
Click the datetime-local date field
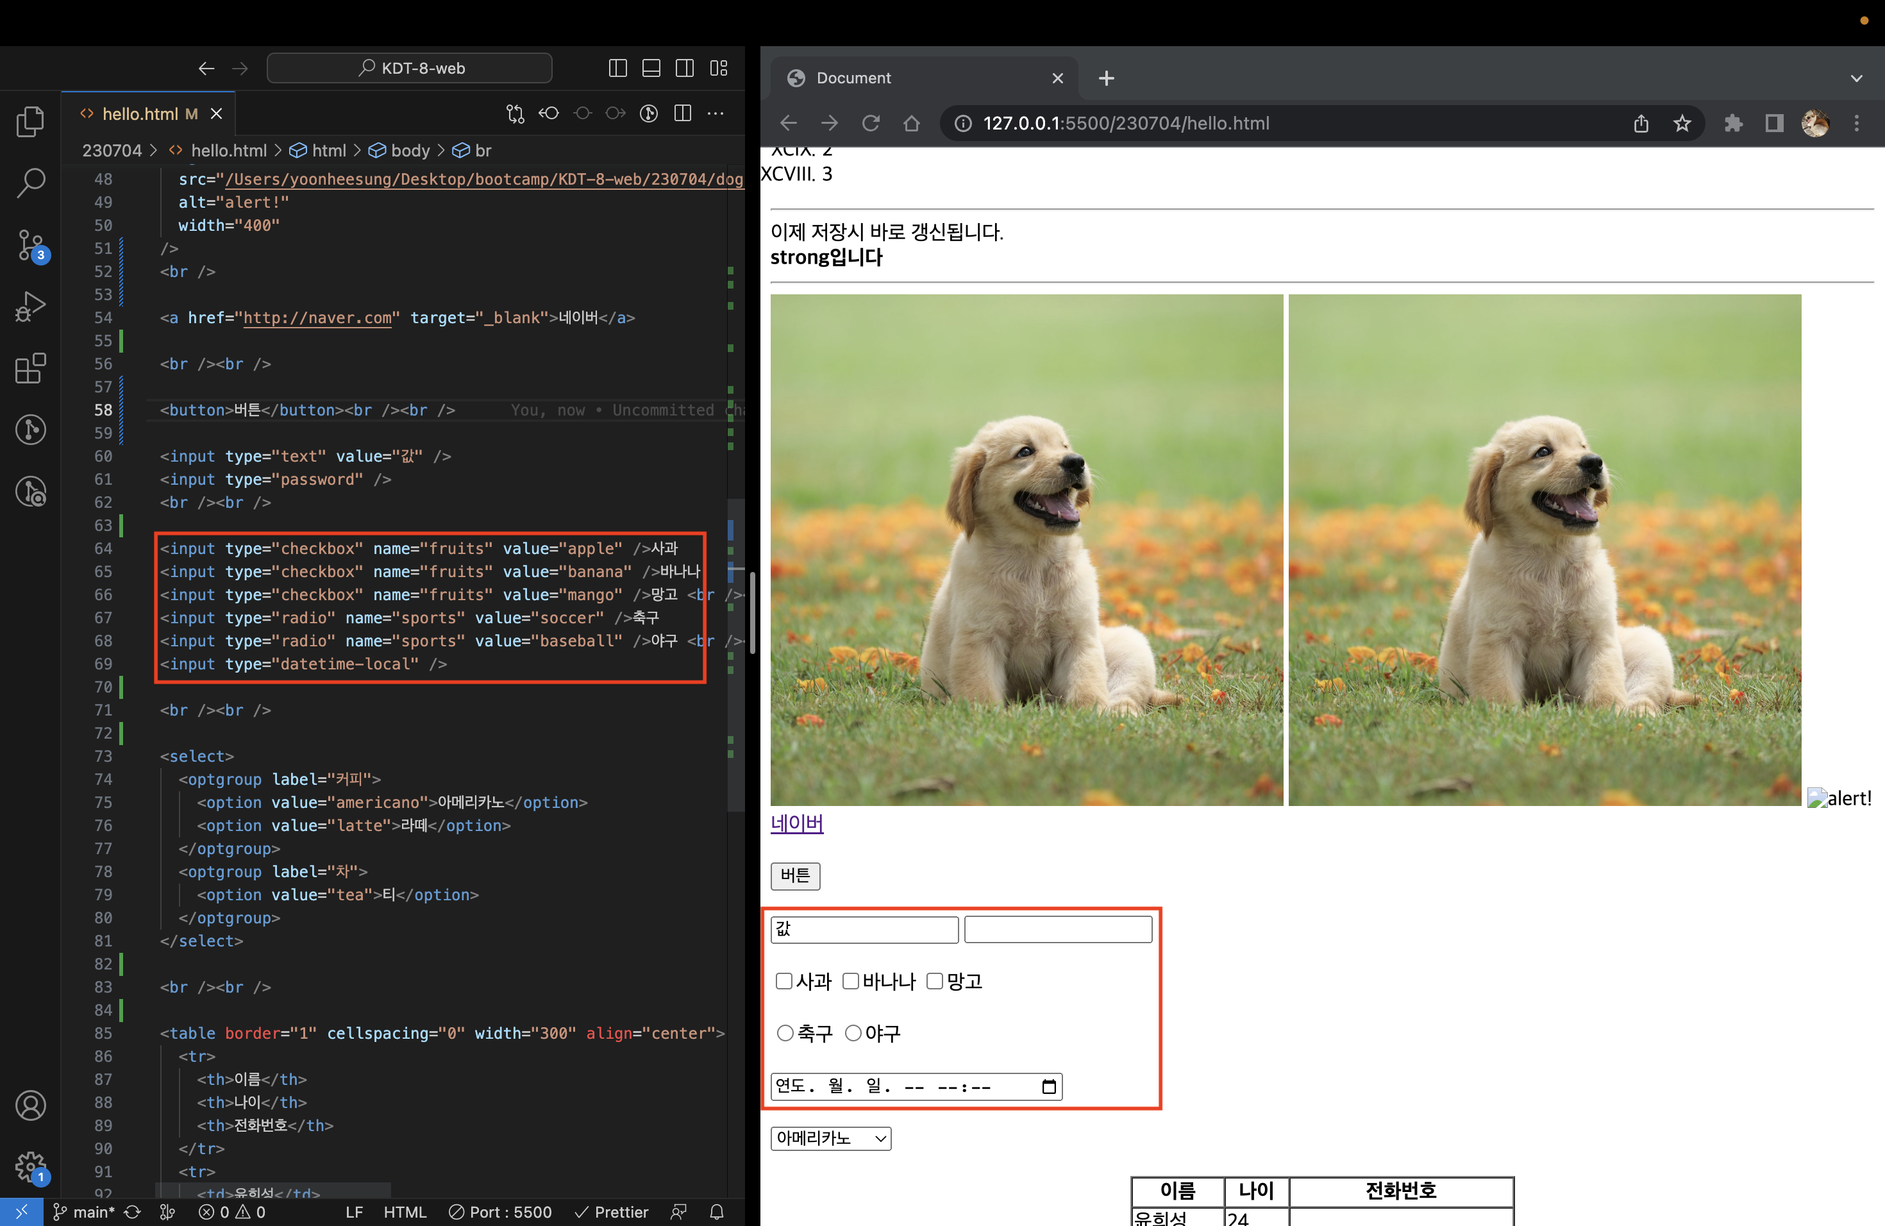916,1087
